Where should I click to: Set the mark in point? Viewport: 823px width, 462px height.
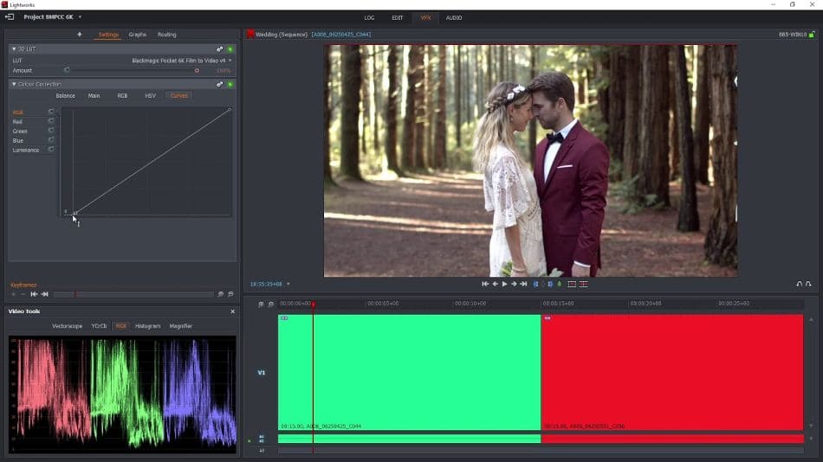click(536, 284)
